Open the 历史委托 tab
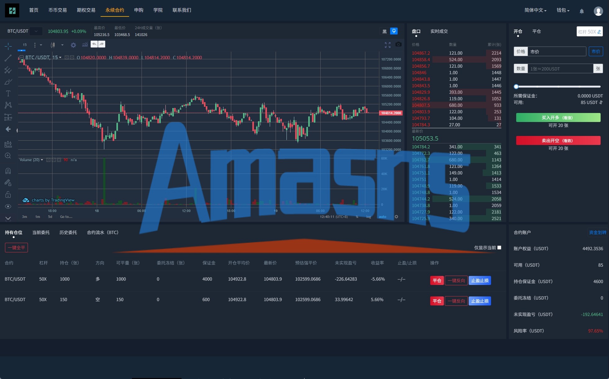 coord(68,232)
